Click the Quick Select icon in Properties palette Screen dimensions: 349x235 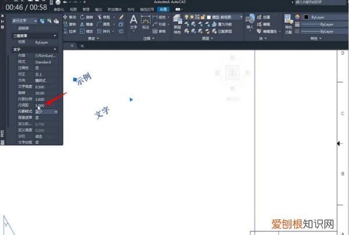pyautogui.click(x=56, y=21)
